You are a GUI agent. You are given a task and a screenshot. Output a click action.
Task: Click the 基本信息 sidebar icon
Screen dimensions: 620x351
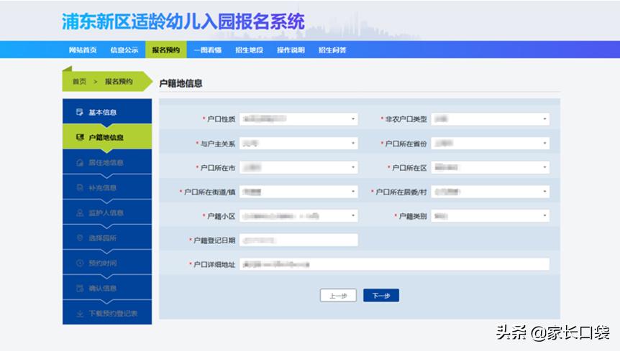tap(79, 112)
